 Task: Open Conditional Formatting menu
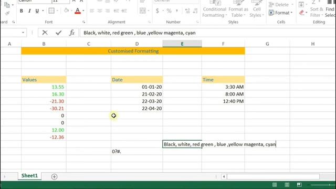click(215, 9)
